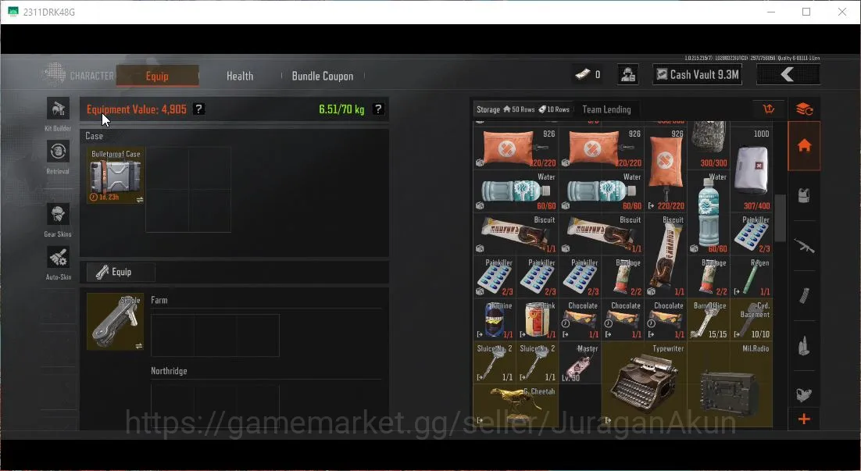Select the upright Biscuit bar
861x471 pixels.
coord(666,255)
